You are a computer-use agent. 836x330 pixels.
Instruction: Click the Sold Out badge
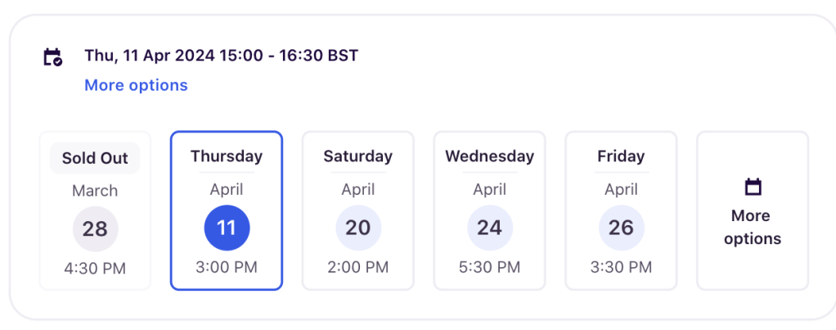[x=95, y=158]
